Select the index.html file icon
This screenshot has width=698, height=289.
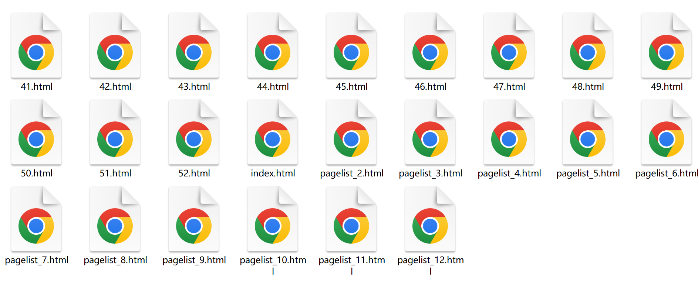(x=273, y=132)
